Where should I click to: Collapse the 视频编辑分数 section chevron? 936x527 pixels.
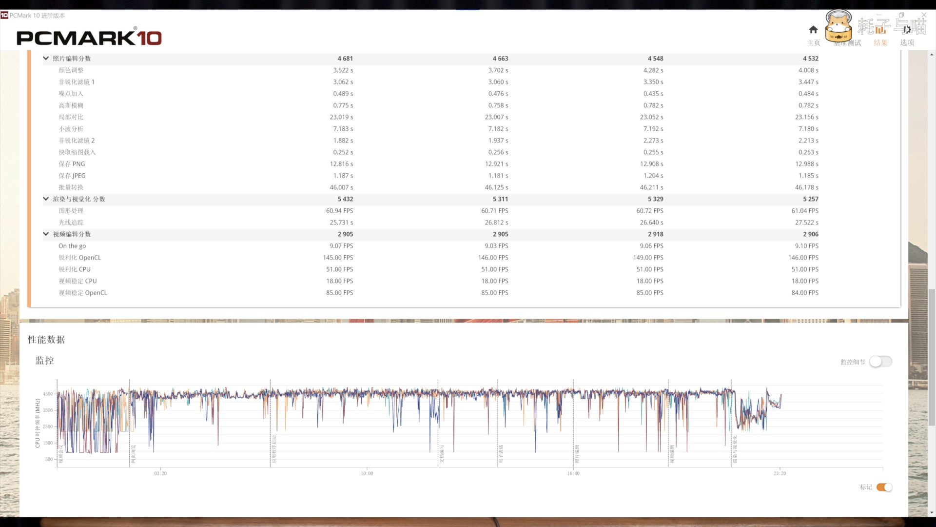[46, 234]
